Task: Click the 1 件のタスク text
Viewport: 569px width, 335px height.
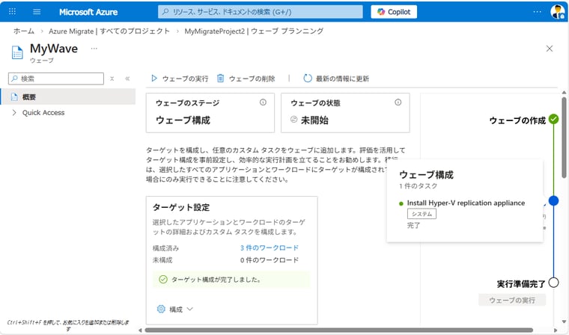Action: pyautogui.click(x=418, y=186)
